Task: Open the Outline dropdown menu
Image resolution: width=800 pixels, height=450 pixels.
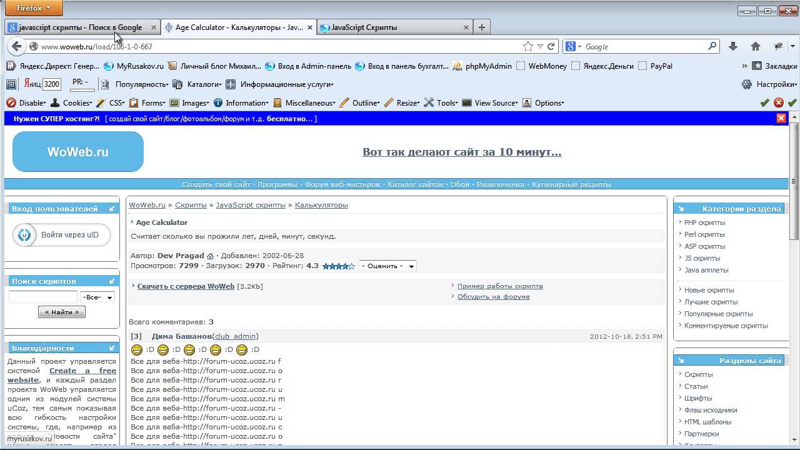Action: point(359,102)
